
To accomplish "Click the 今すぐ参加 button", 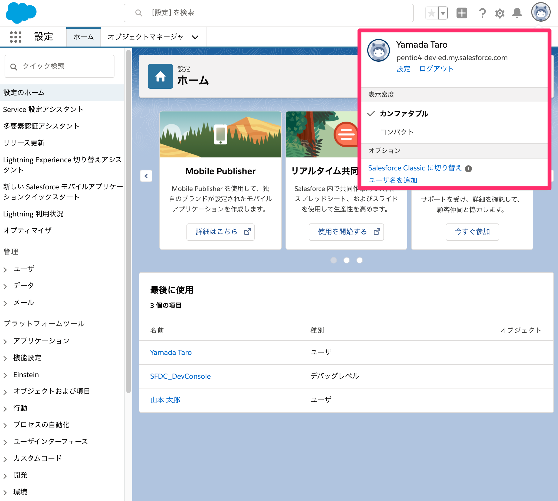I will 472,232.
